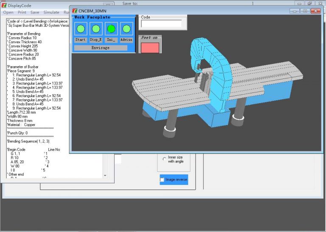The height and width of the screenshot is (232, 326).
Task: Click the bright green Ini_ indicator light
Action: pyautogui.click(x=111, y=29)
